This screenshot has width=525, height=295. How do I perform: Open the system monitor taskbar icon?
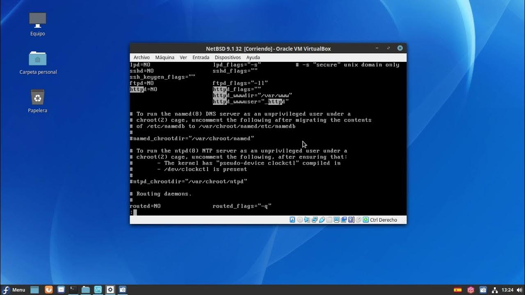pos(98,290)
